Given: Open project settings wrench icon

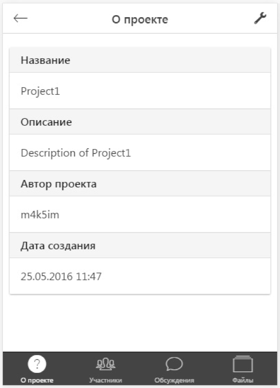Looking at the screenshot, I should (x=260, y=18).
